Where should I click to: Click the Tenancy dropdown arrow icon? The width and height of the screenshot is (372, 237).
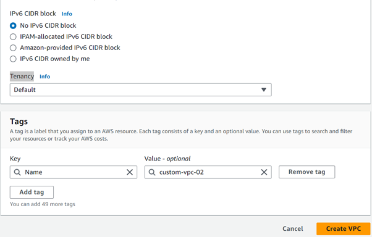pos(264,90)
